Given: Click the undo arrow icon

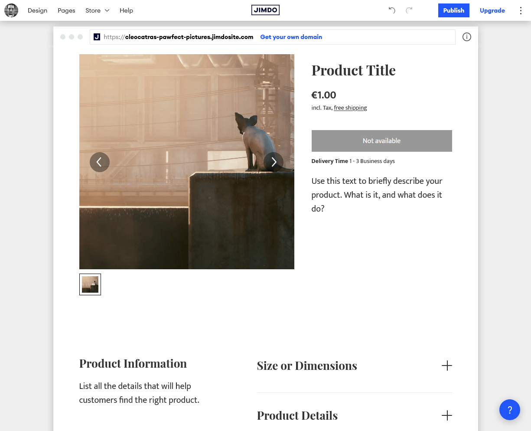Looking at the screenshot, I should [392, 10].
